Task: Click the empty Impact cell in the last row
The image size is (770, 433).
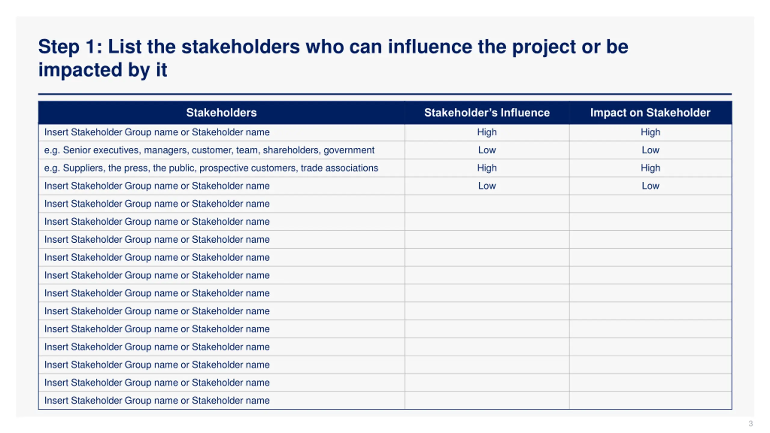Action: click(x=650, y=400)
